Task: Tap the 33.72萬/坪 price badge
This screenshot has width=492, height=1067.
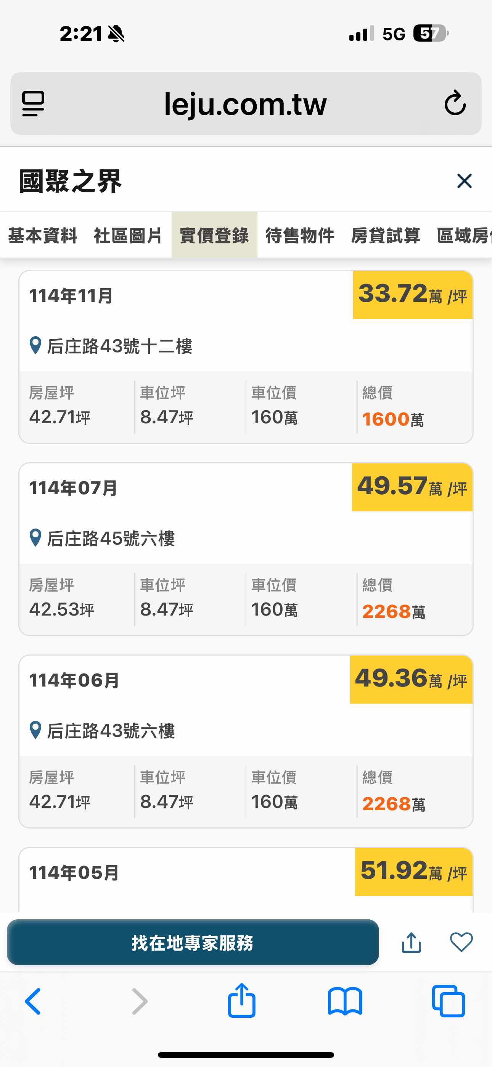Action: click(413, 295)
